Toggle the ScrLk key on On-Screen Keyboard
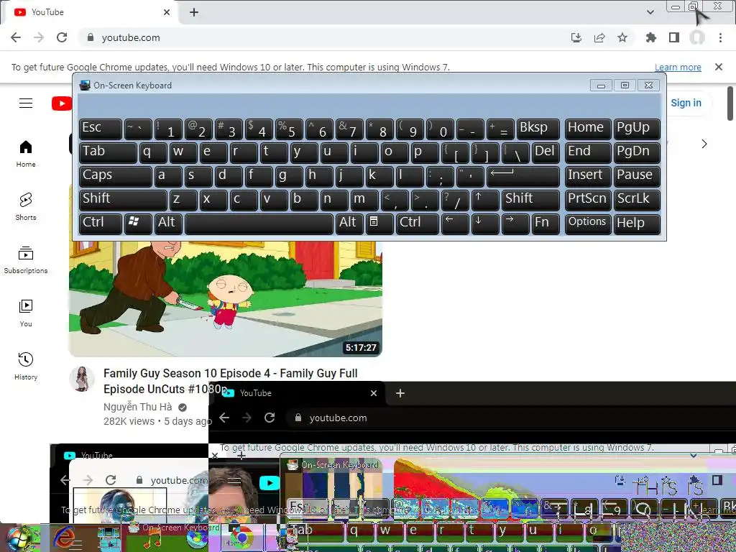The width and height of the screenshot is (736, 552). (637, 200)
